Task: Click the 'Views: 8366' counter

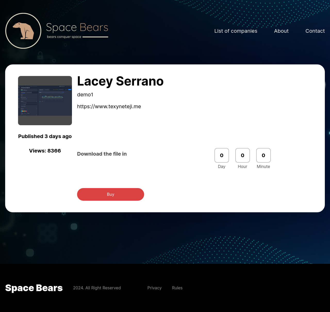Action: [45, 151]
